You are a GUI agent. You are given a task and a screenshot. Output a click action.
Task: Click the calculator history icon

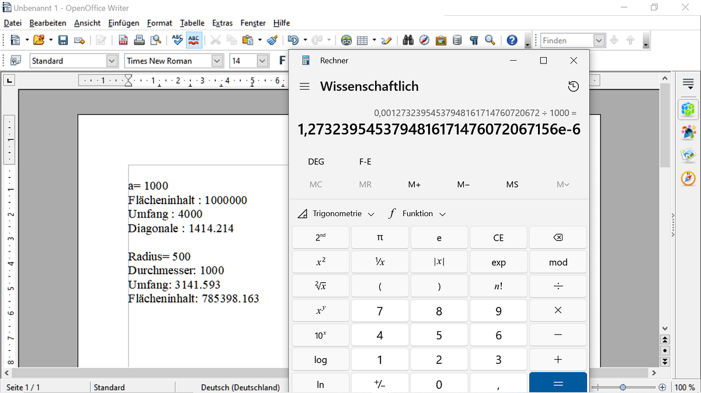(573, 86)
